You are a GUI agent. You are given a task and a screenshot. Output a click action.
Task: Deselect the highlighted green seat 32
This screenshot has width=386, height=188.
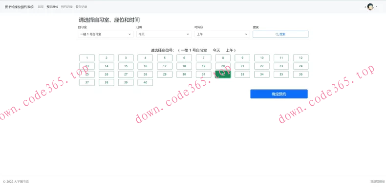click(x=223, y=75)
